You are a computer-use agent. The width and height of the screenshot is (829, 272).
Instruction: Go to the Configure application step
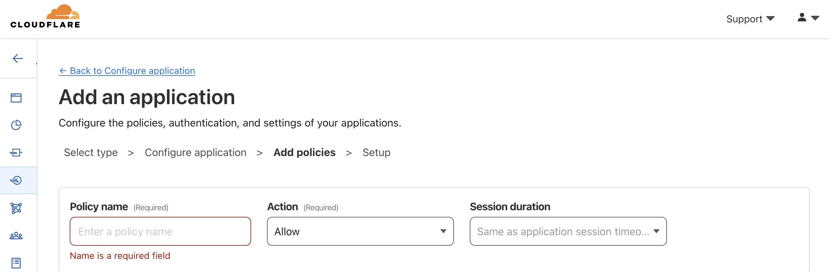click(x=196, y=152)
